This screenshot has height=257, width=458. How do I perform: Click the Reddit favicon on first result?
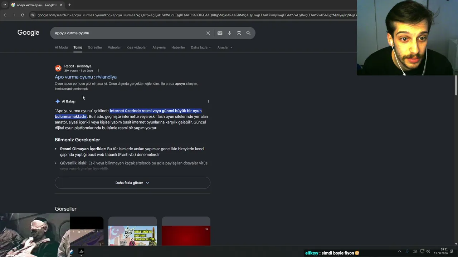pyautogui.click(x=58, y=68)
